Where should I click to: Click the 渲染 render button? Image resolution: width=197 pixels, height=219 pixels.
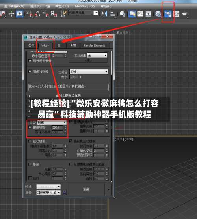click(86, 189)
